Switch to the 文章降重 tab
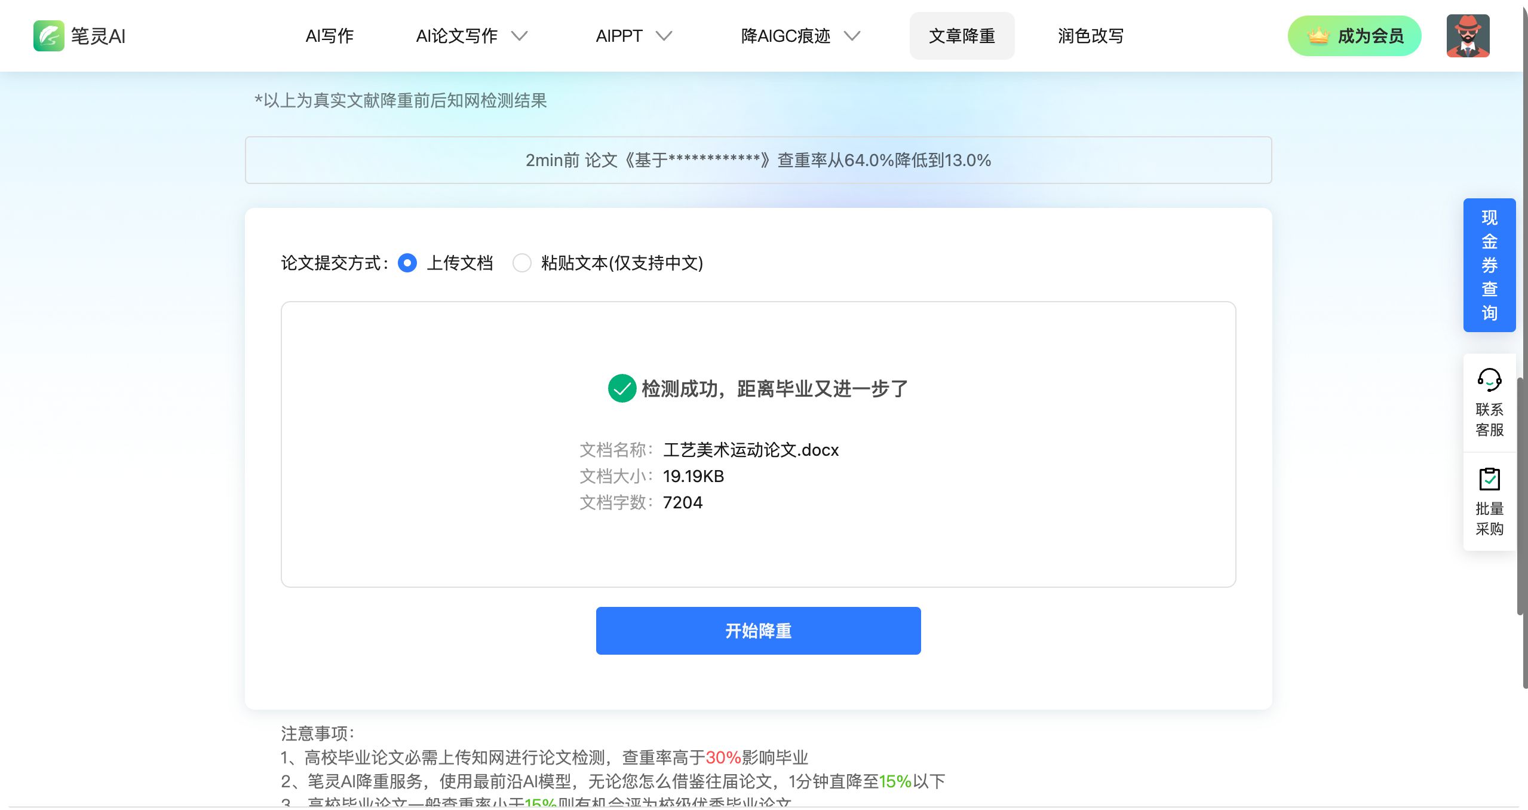1528x810 pixels. coord(962,36)
